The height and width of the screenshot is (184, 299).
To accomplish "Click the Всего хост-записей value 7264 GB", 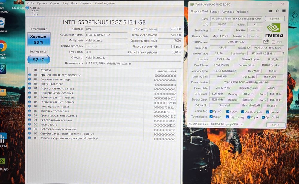I will [170, 35].
